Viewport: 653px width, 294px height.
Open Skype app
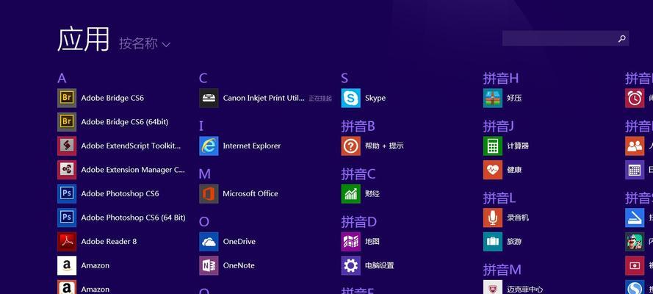364,98
